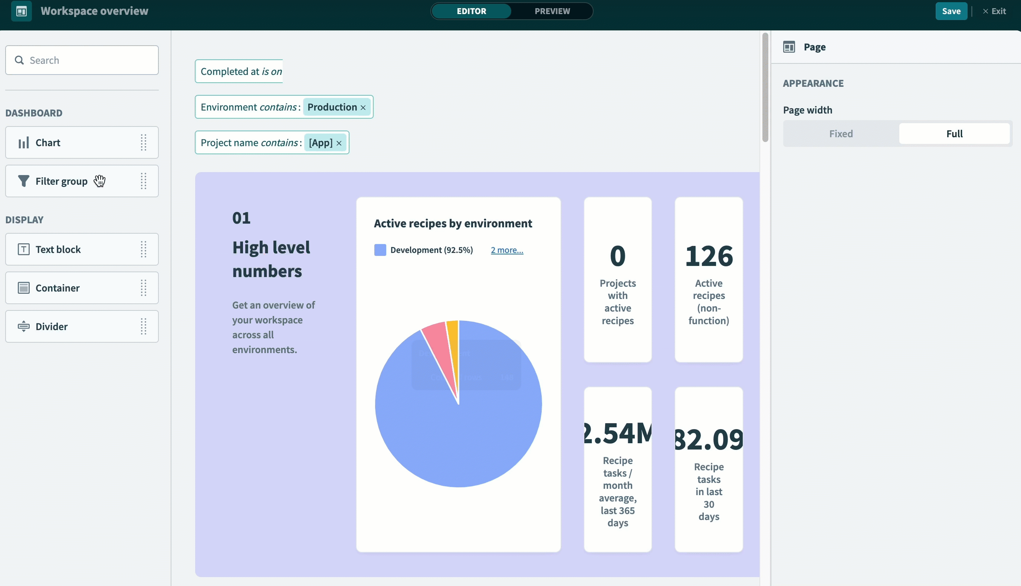Click the Filter group funnel icon
This screenshot has width=1021, height=586.
[23, 181]
